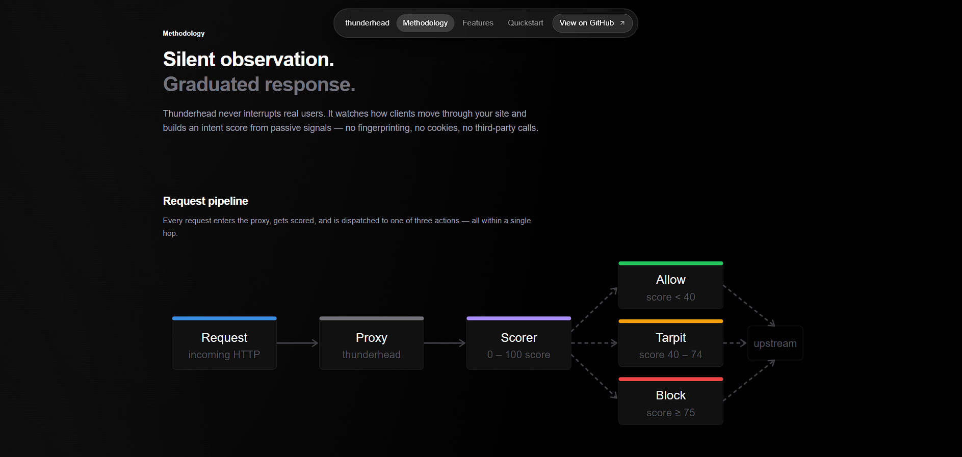Viewport: 962px width, 457px height.
Task: Click the thunderhead logo link
Action: pyautogui.click(x=367, y=23)
